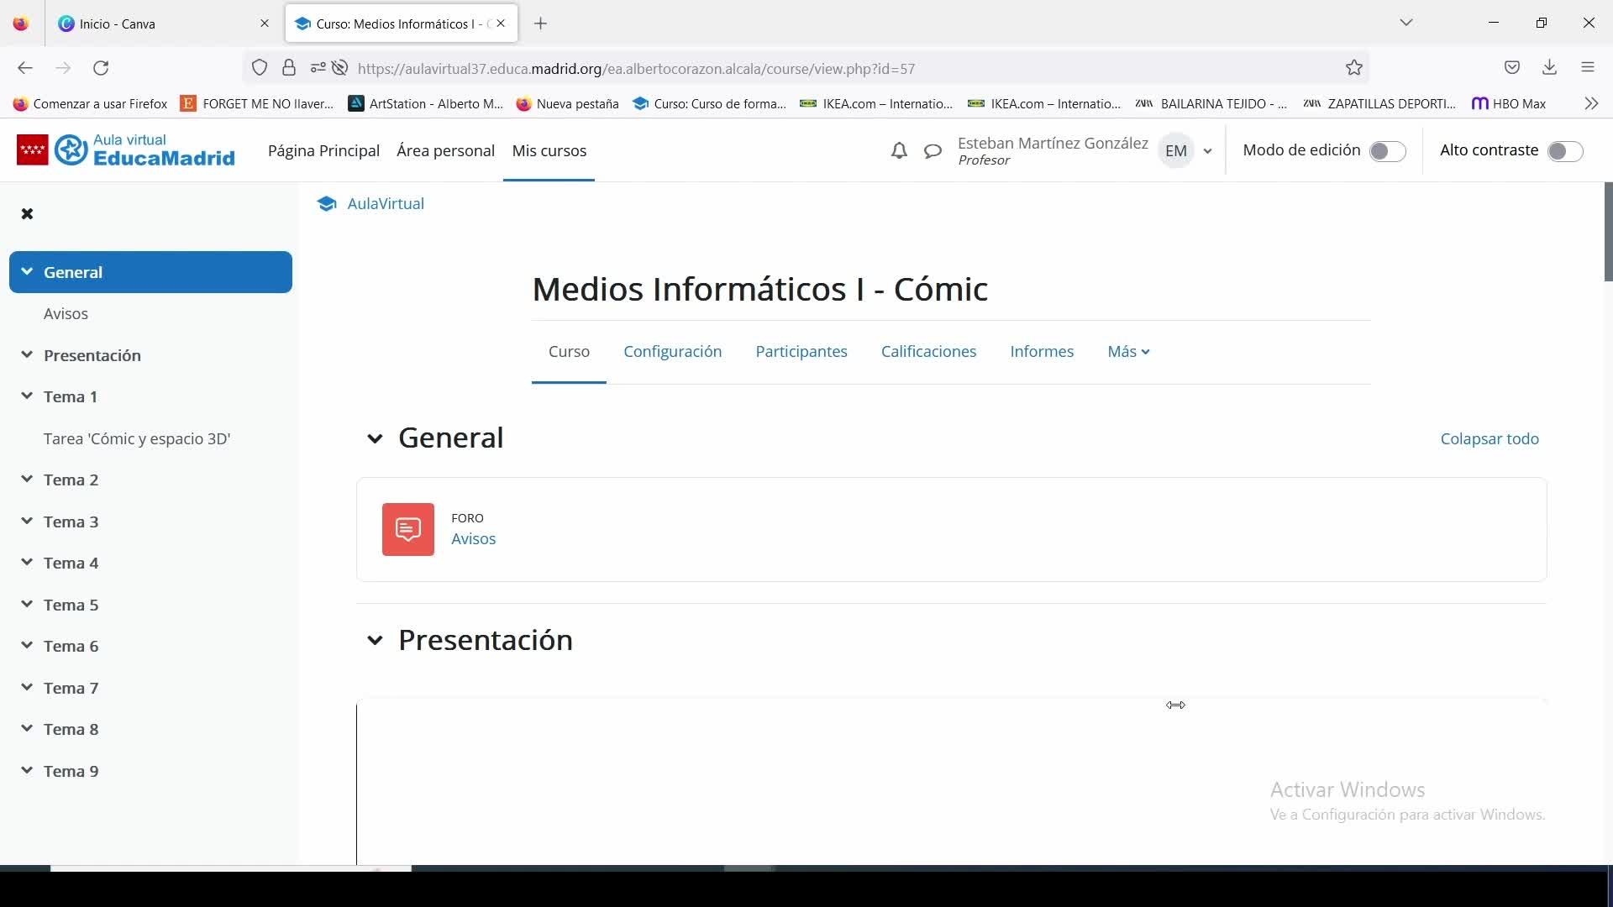Open the Calificaciones tab
The image size is (1613, 907).
click(x=928, y=352)
